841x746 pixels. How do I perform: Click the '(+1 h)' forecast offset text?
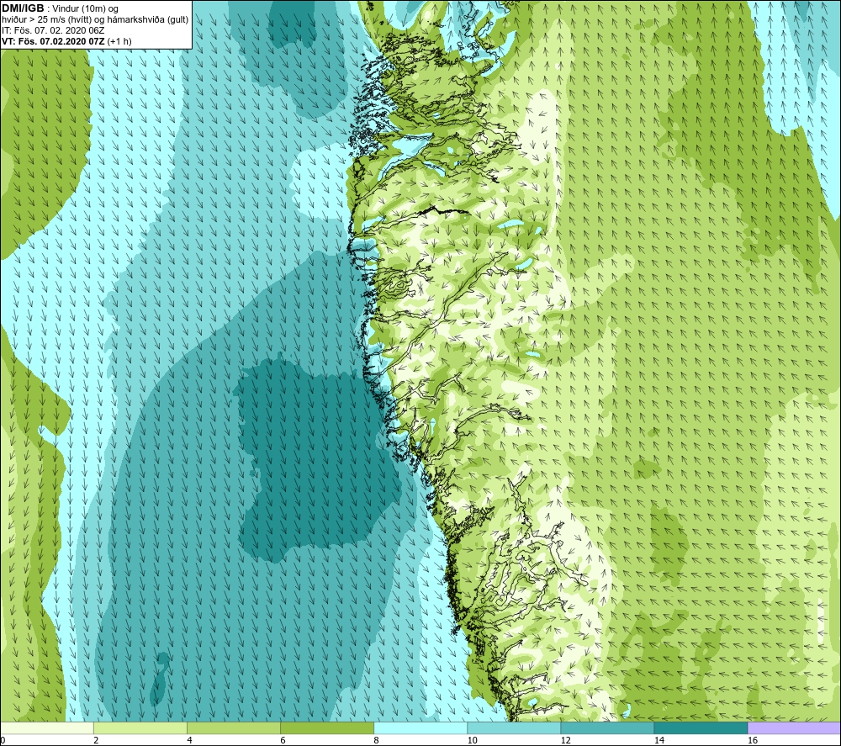pos(119,41)
